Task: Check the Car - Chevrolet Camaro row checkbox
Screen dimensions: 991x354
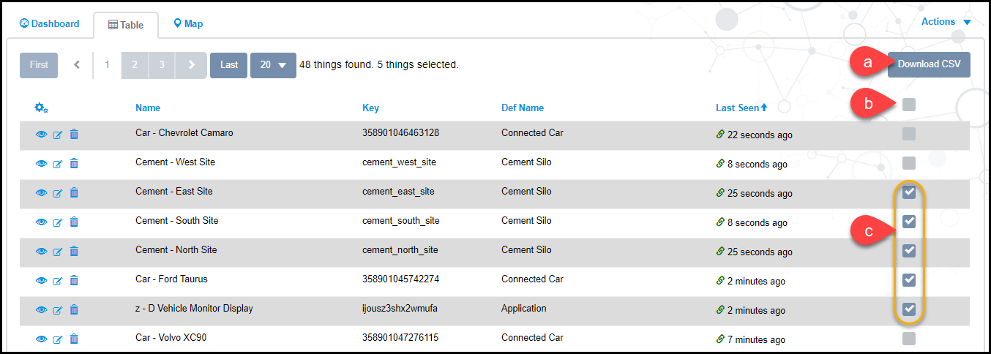Action: pos(908,134)
